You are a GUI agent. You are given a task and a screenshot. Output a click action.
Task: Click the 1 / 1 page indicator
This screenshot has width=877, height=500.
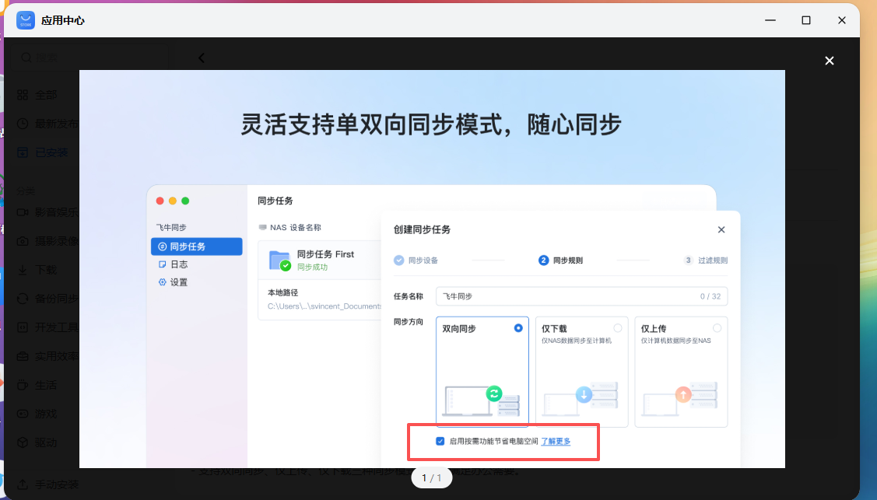coord(431,477)
